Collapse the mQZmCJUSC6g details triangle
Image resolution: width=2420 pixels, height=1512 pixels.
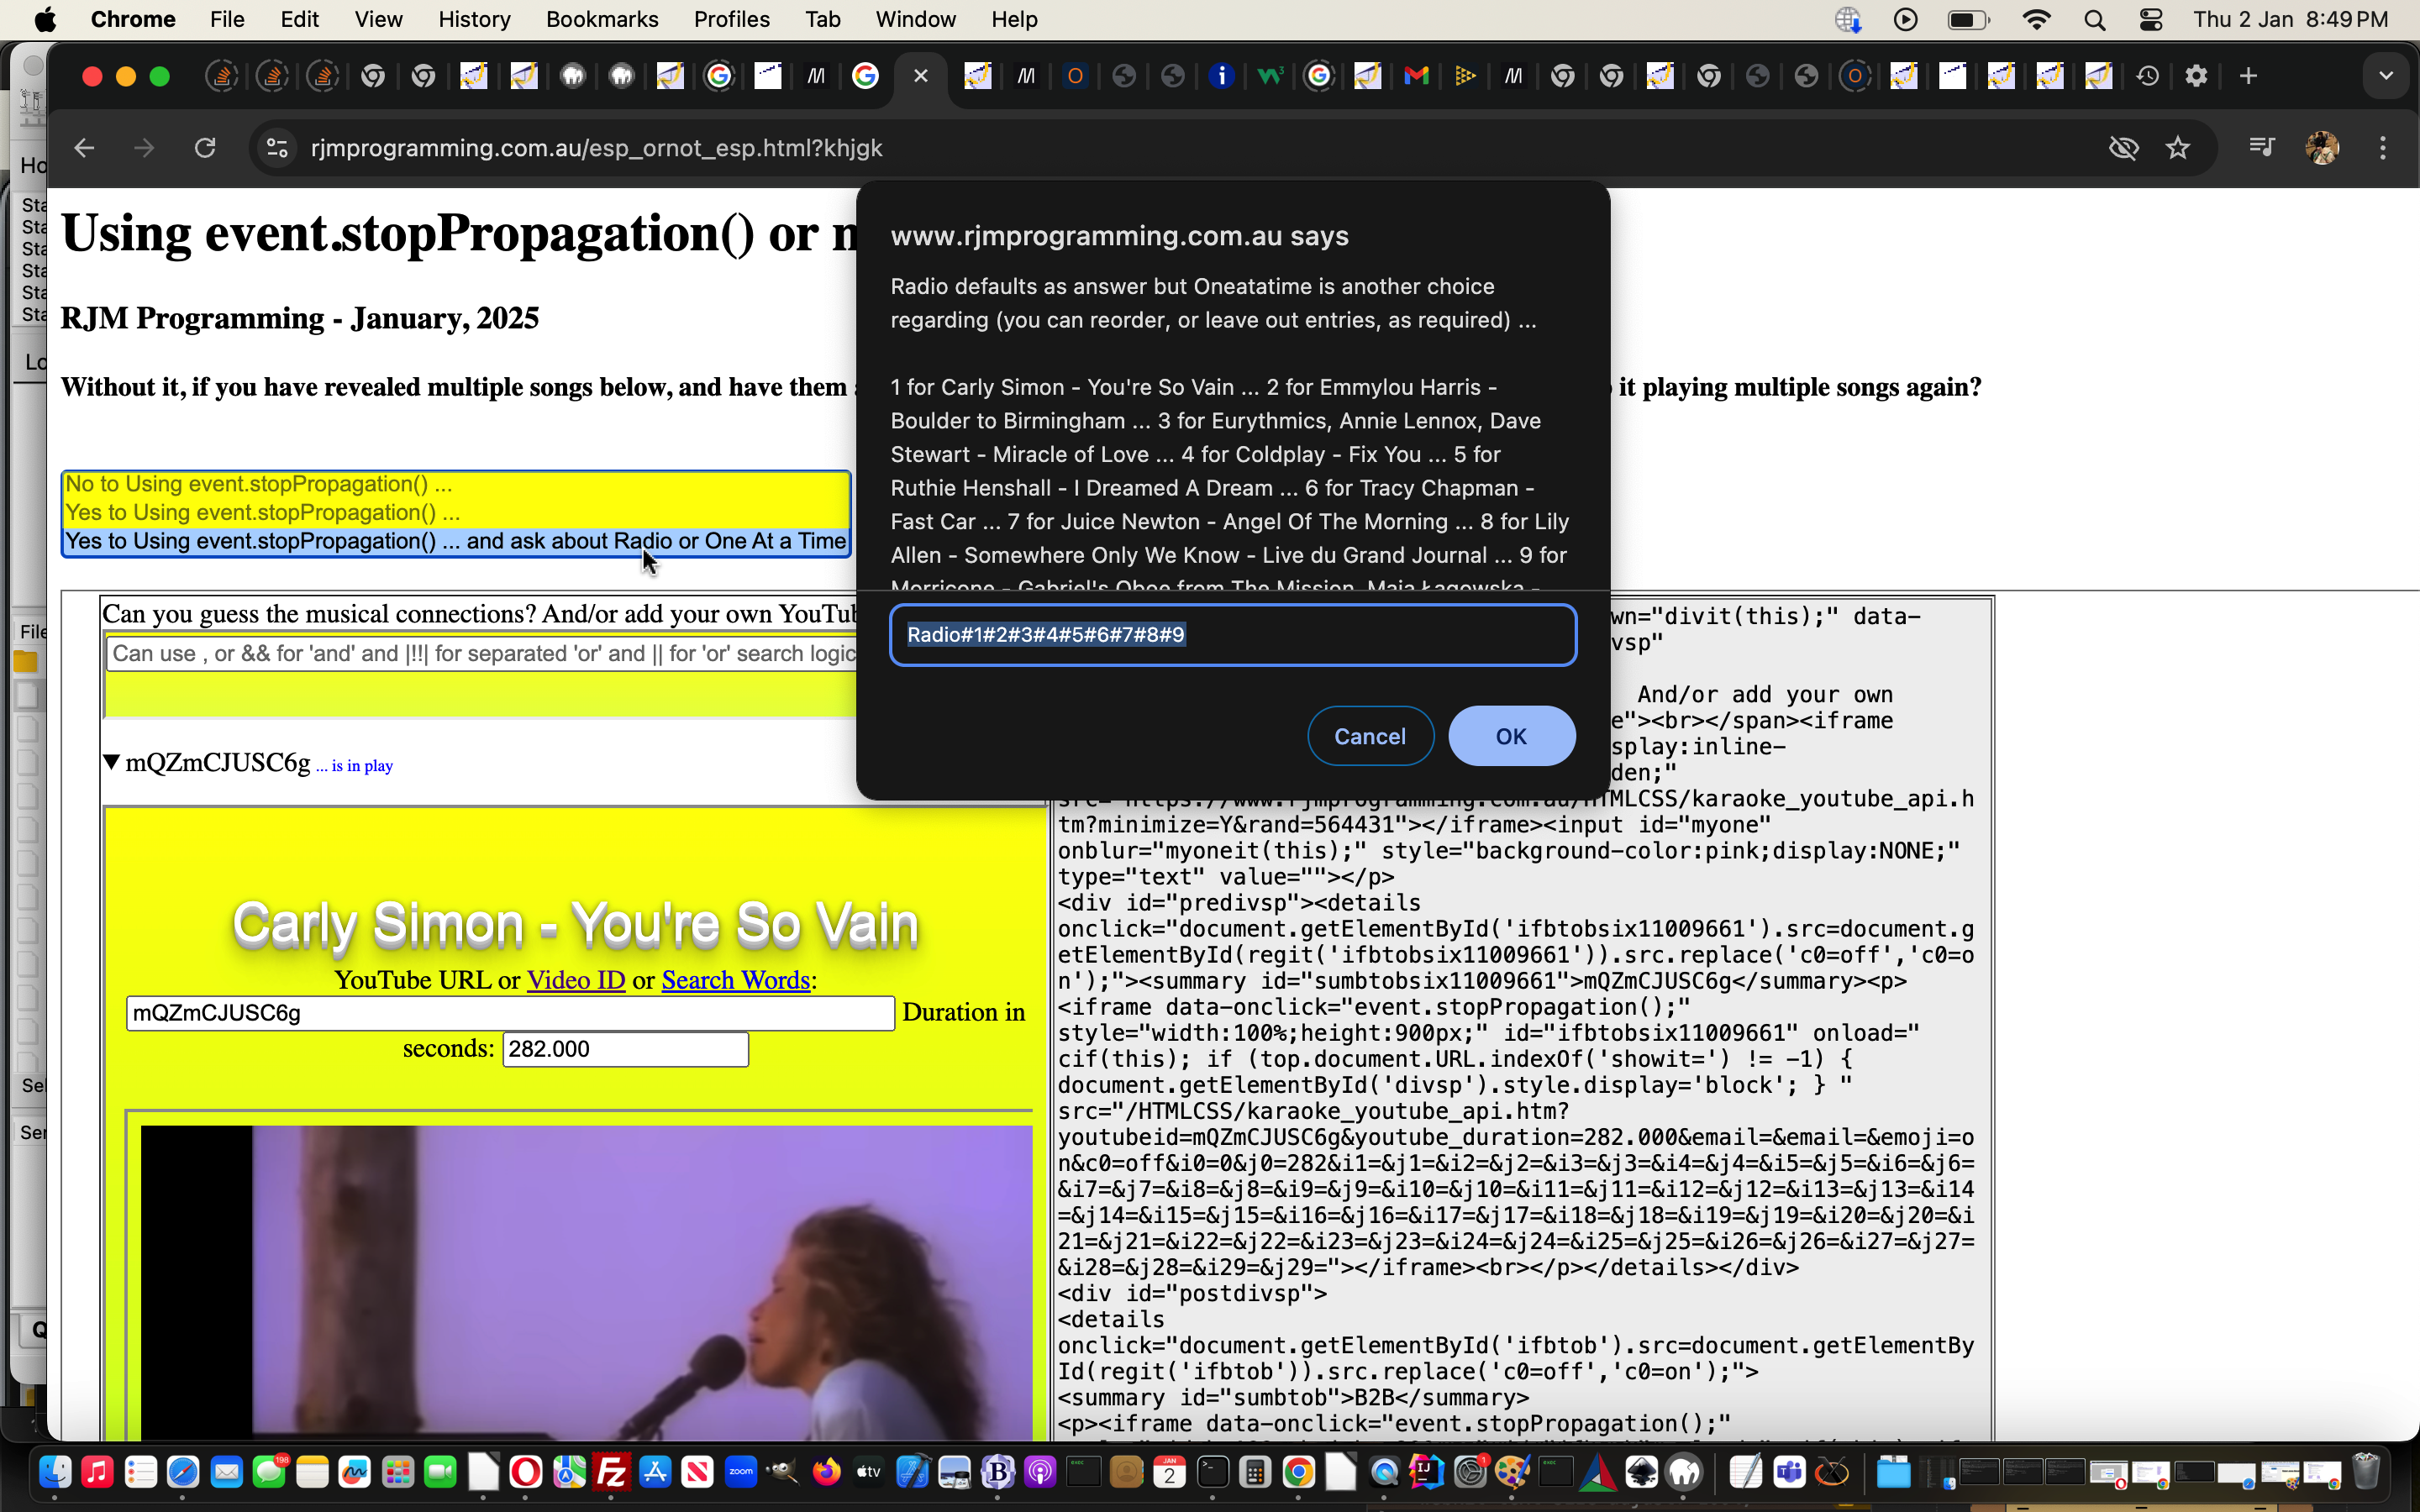112,763
